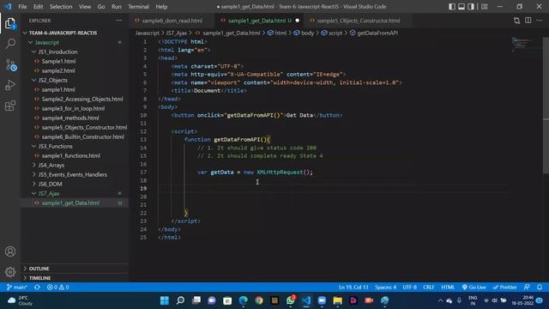Open the Search view in activity bar
Viewport: 549px width, 309px height.
tap(10, 44)
